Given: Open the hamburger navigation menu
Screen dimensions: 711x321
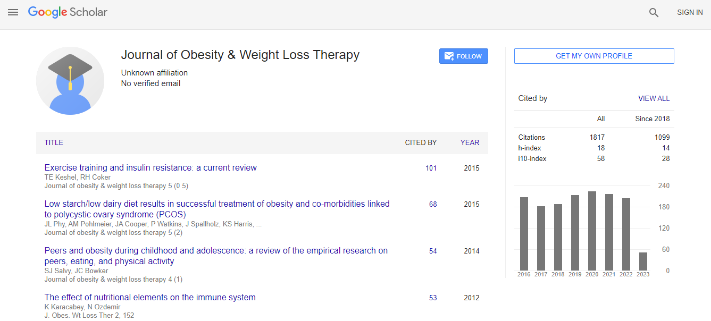Looking at the screenshot, I should tap(13, 12).
